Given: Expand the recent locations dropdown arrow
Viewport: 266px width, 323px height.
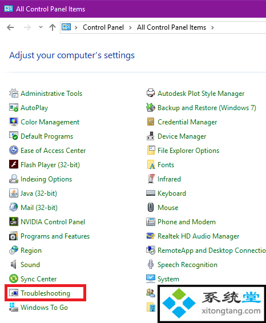Looking at the screenshot, I should [x=41, y=27].
